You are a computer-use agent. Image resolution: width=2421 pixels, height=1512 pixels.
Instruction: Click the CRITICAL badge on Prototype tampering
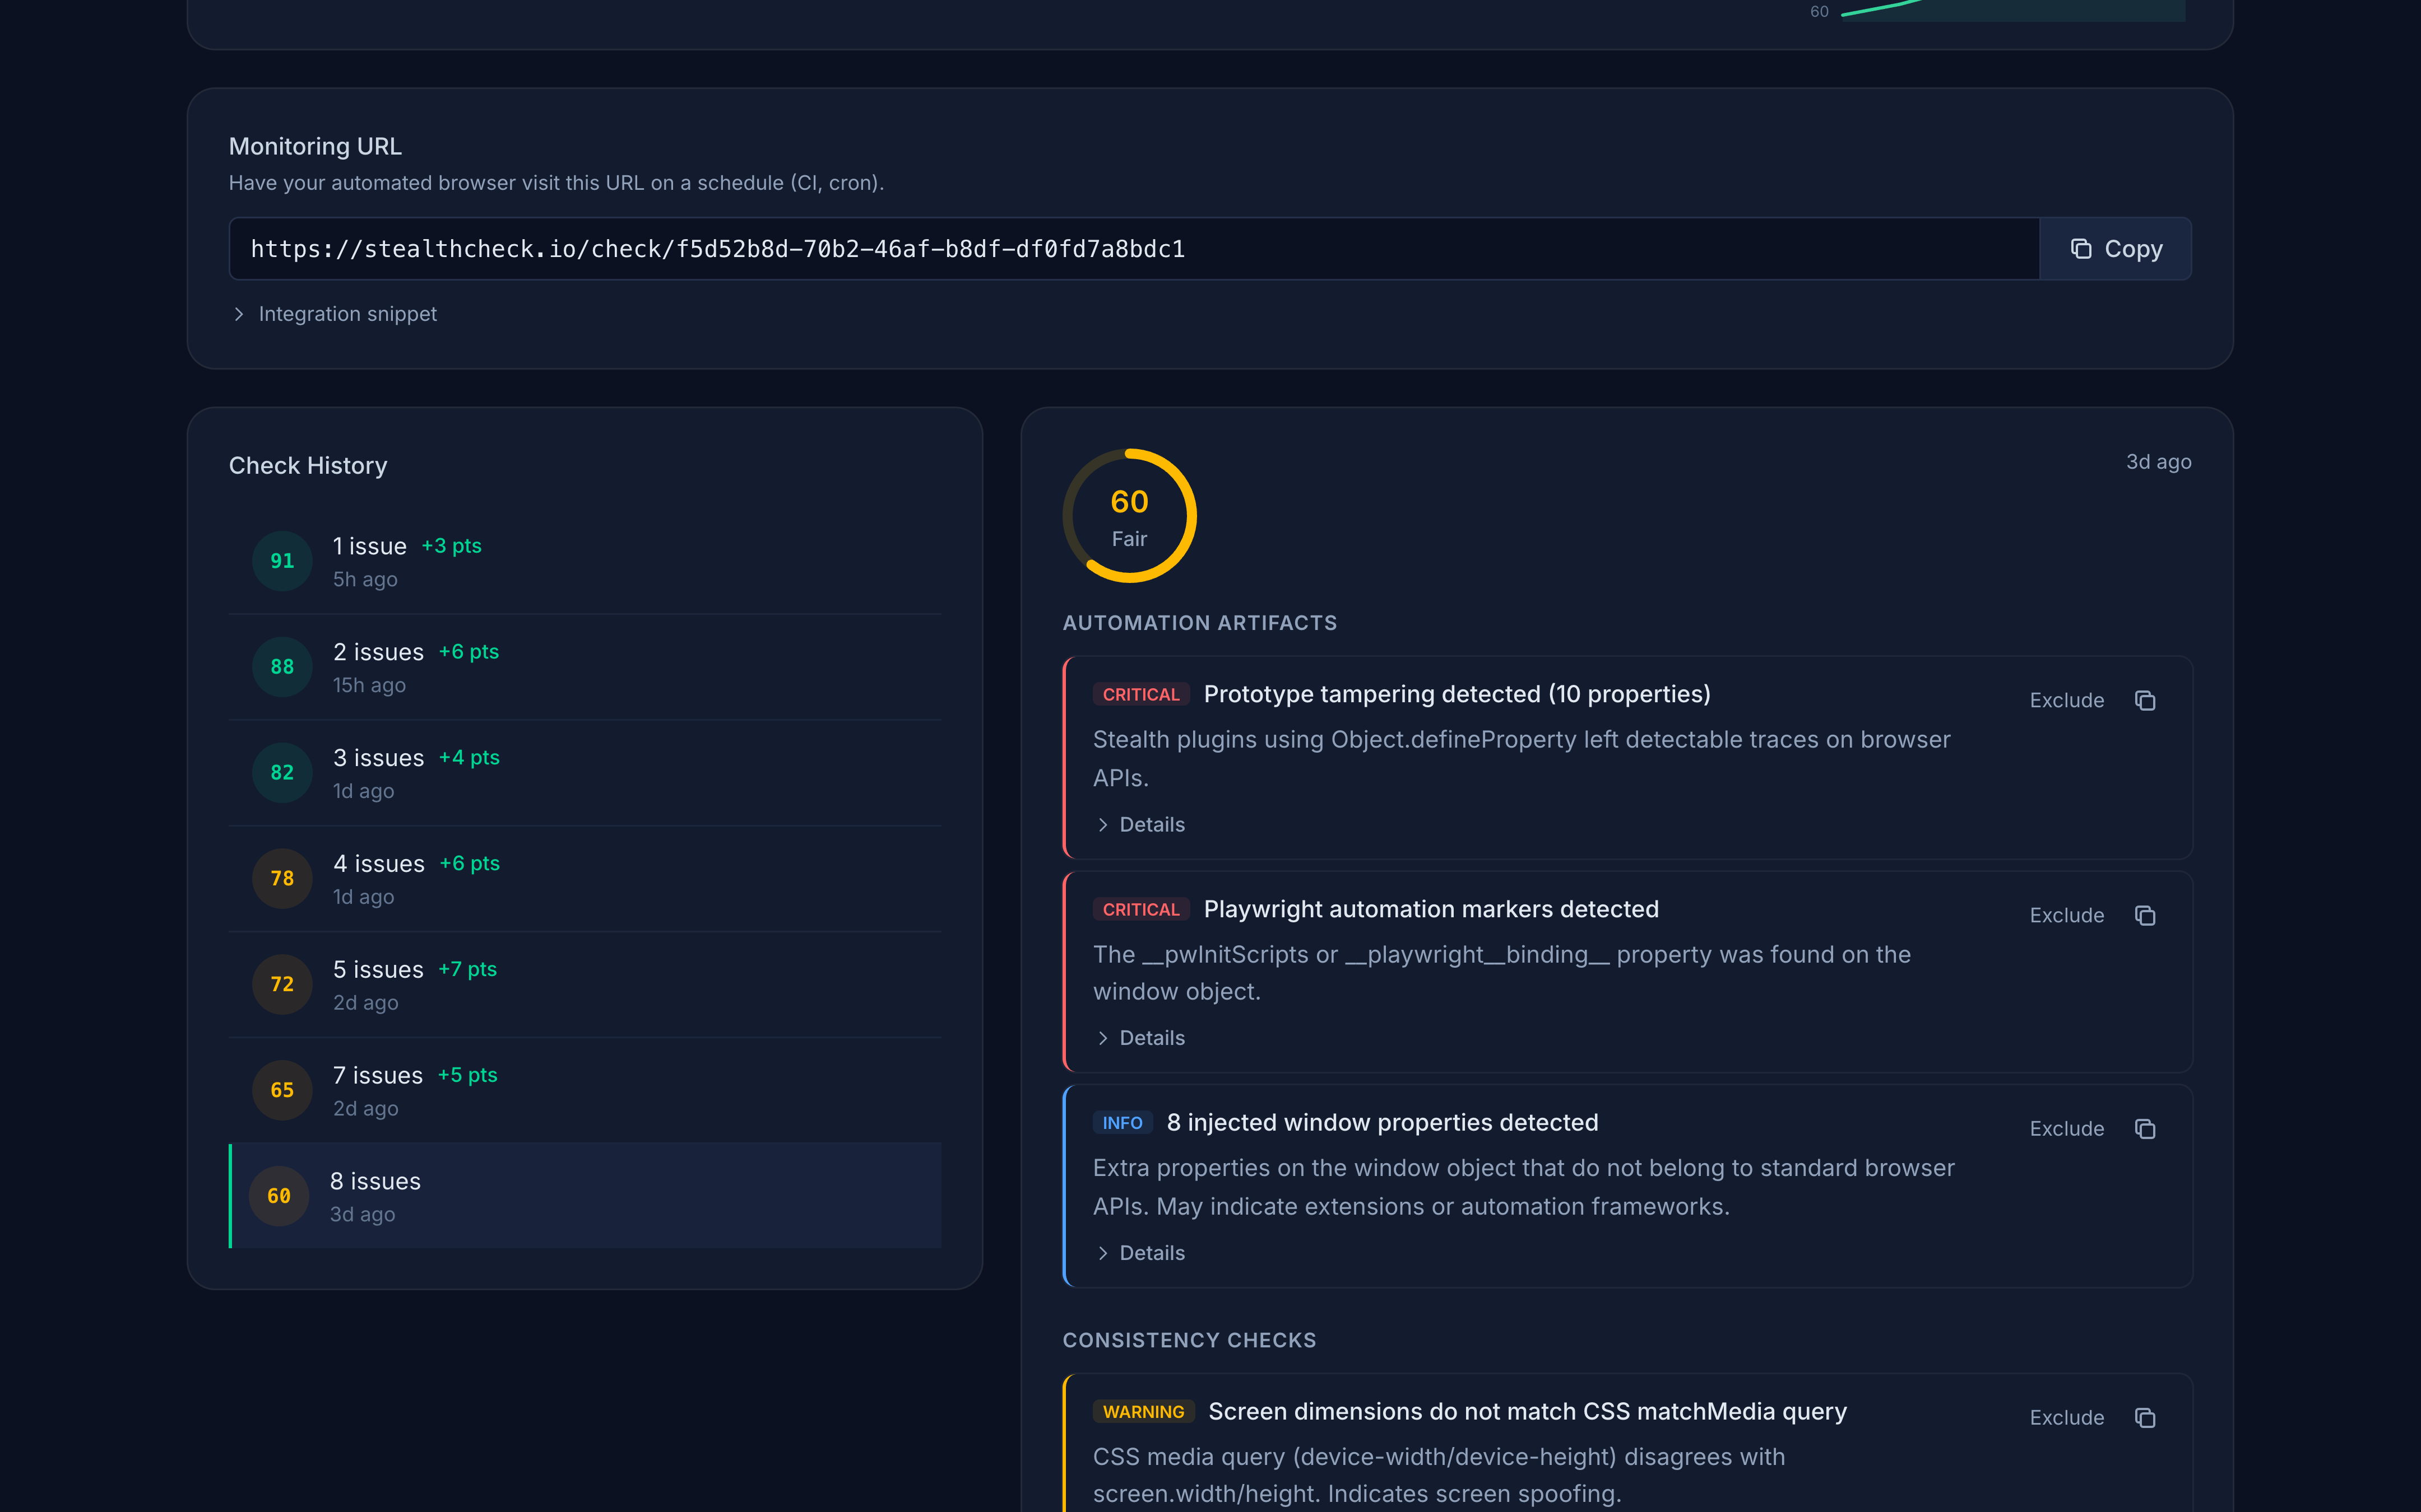(1142, 694)
